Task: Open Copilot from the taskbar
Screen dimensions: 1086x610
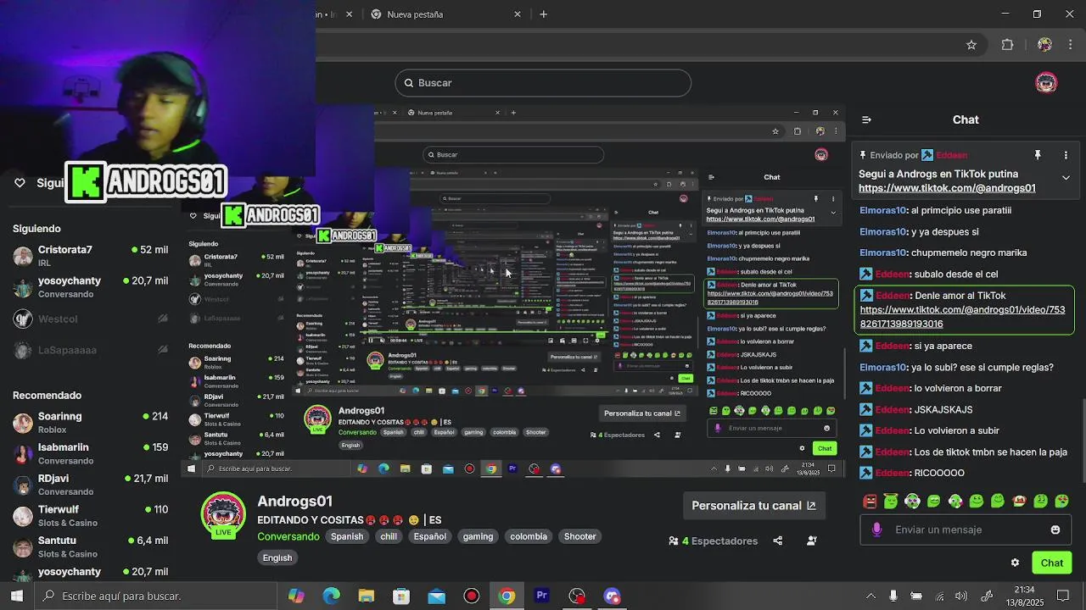Action: click(296, 596)
